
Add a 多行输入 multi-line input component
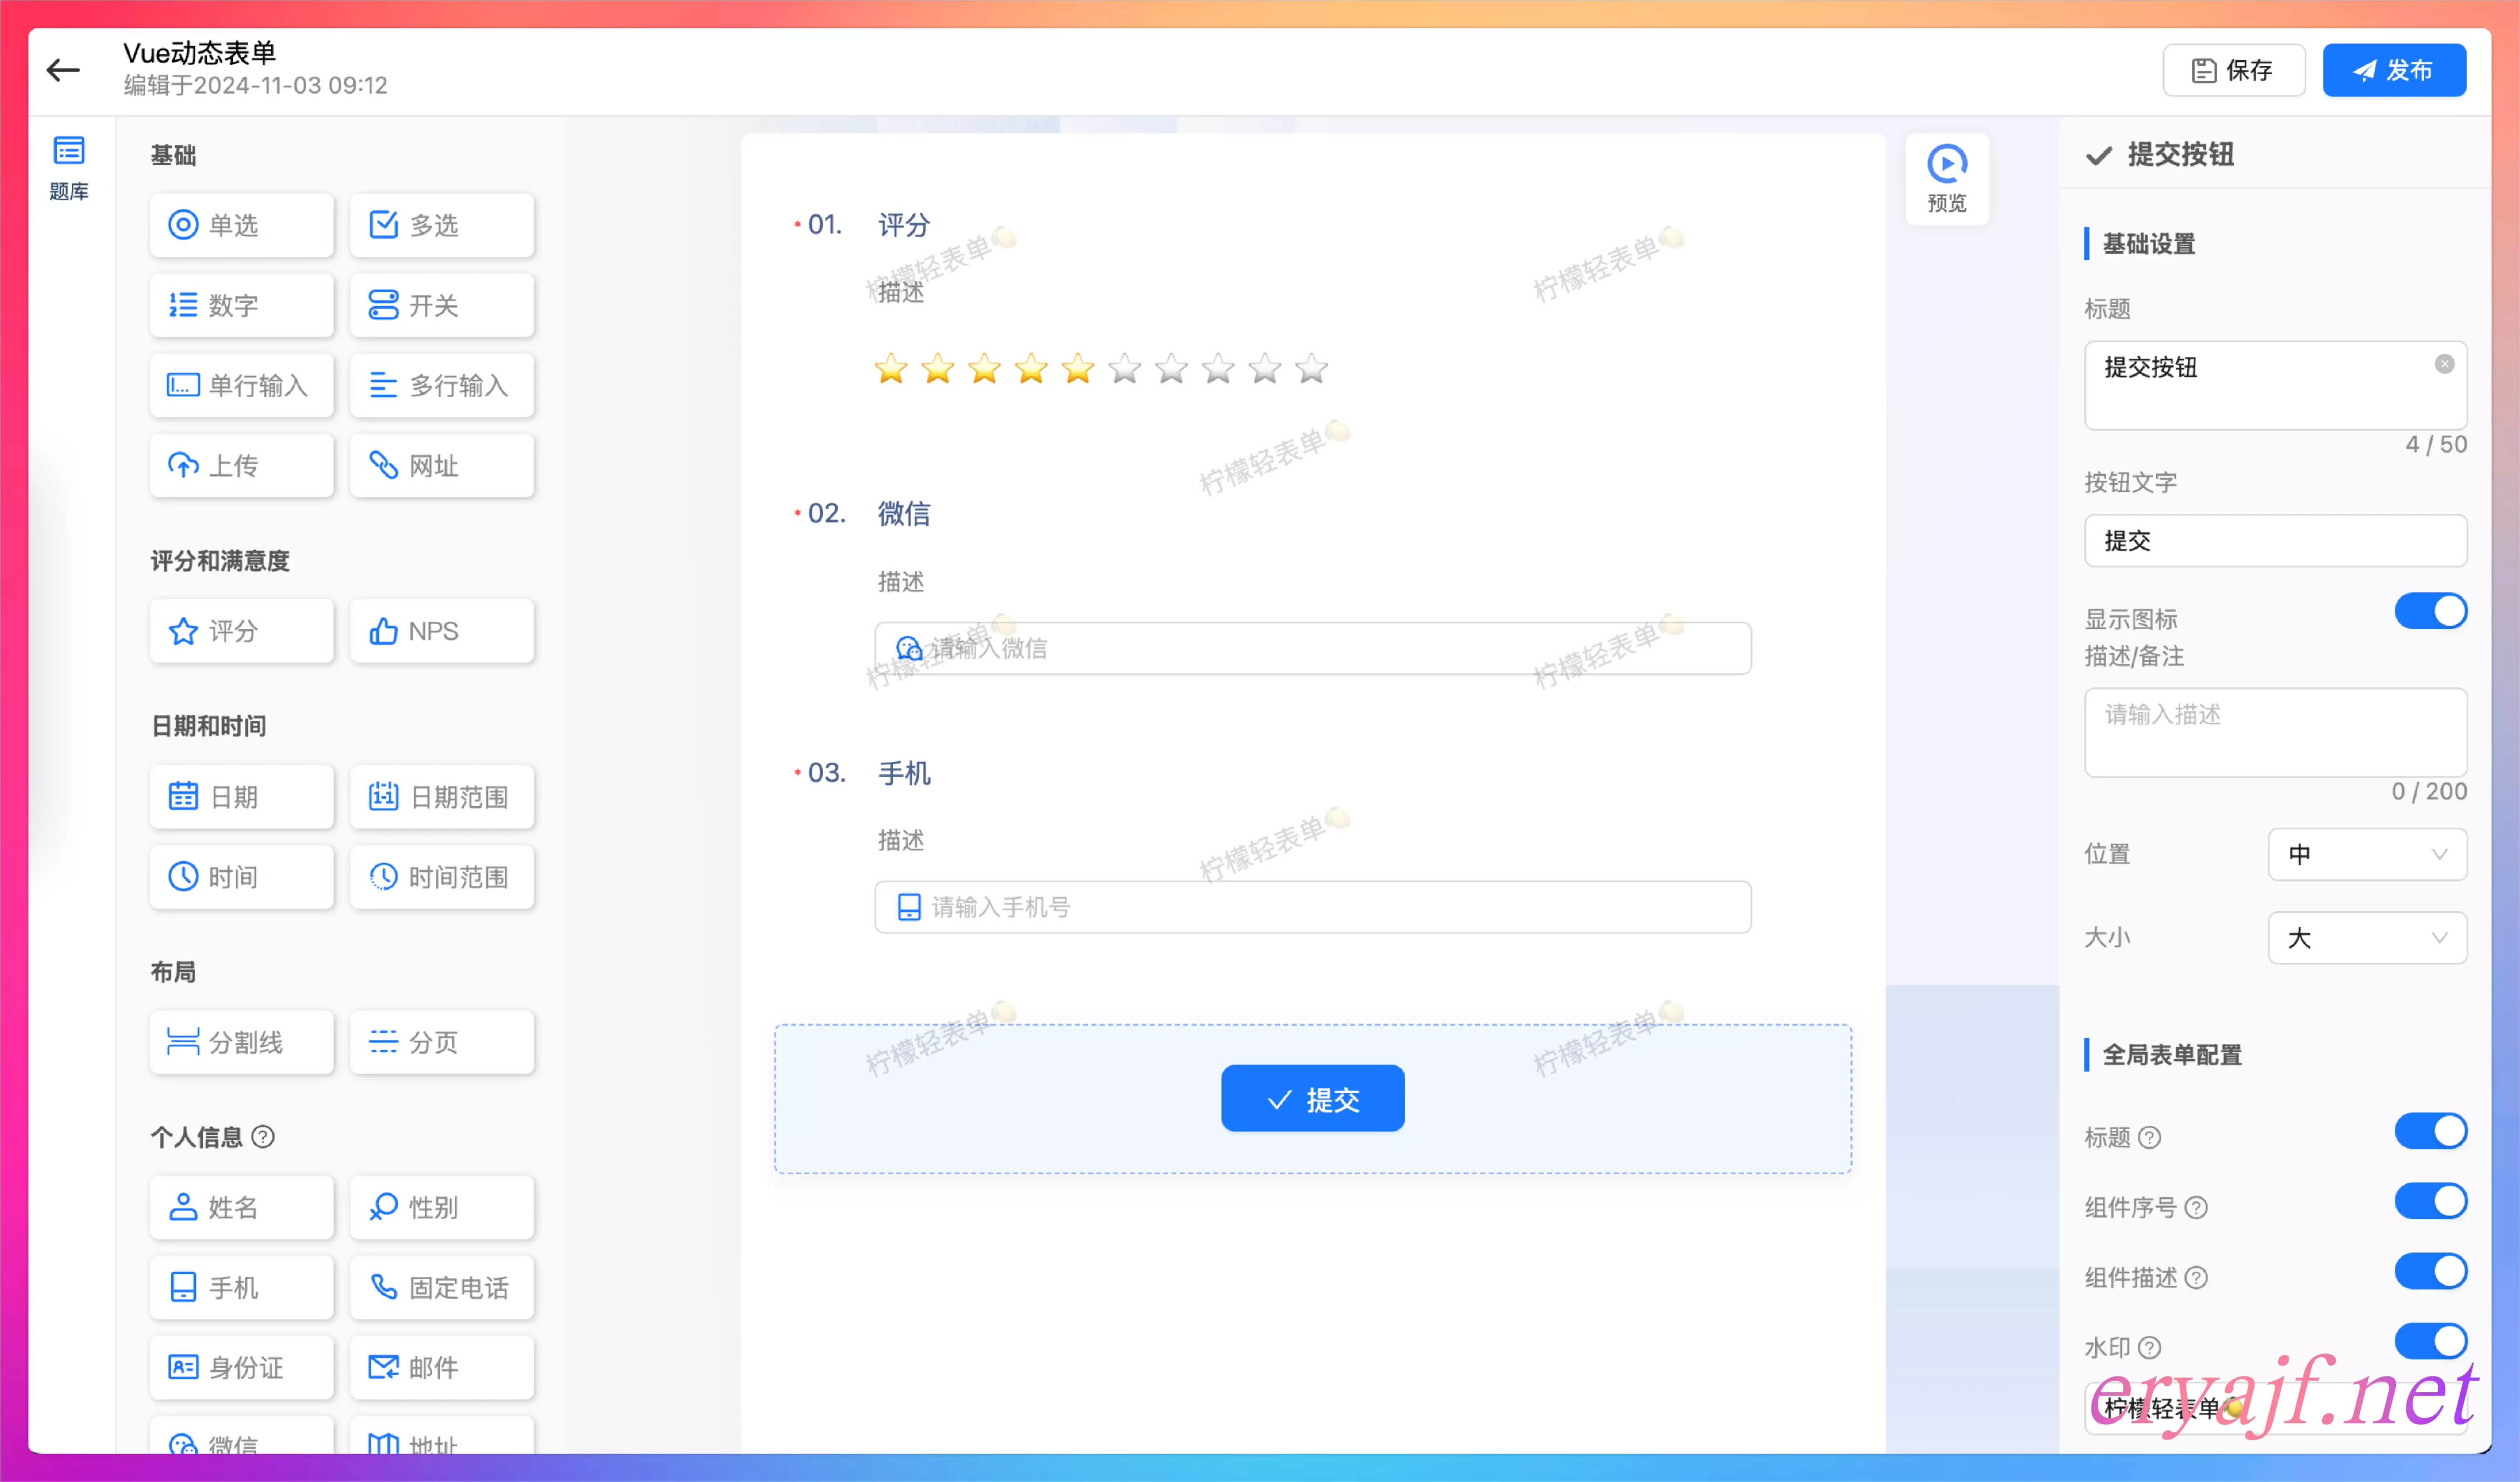442,385
